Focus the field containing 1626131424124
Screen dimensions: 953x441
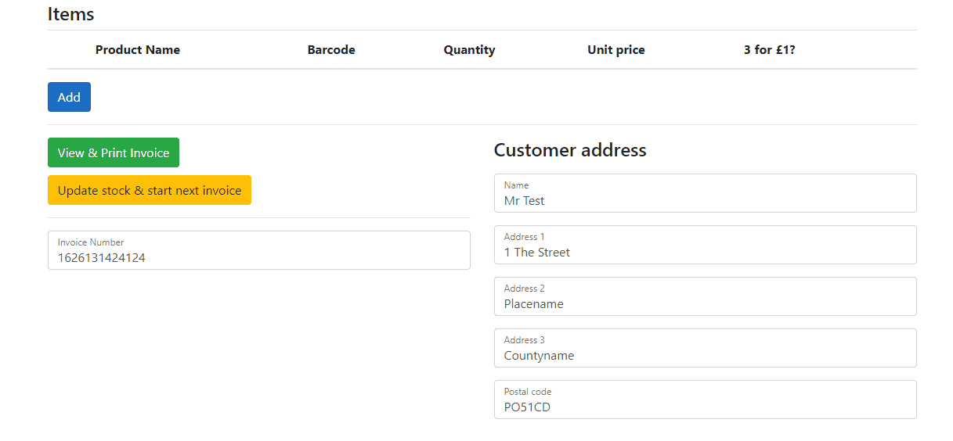point(259,250)
